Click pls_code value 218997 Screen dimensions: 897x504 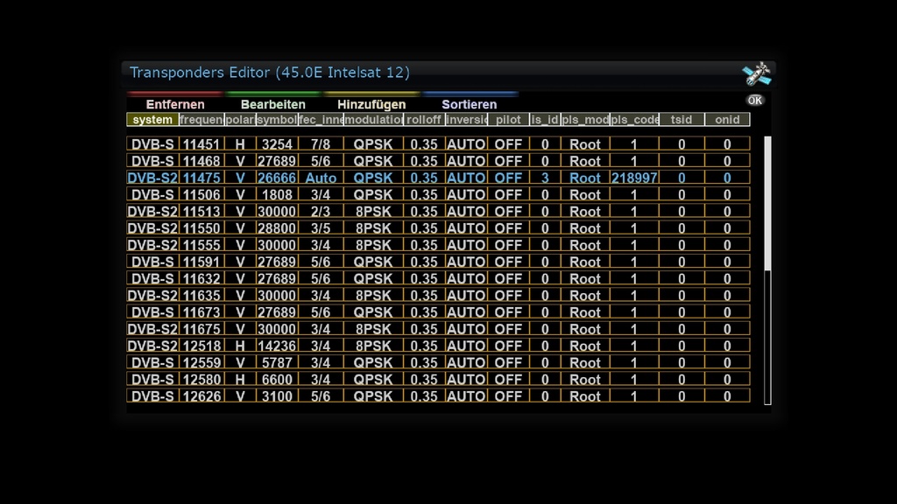[x=634, y=178]
